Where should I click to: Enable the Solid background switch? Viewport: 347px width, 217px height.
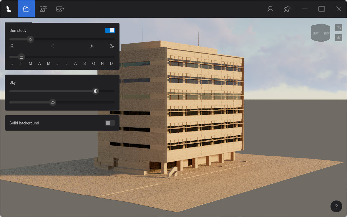pos(110,123)
